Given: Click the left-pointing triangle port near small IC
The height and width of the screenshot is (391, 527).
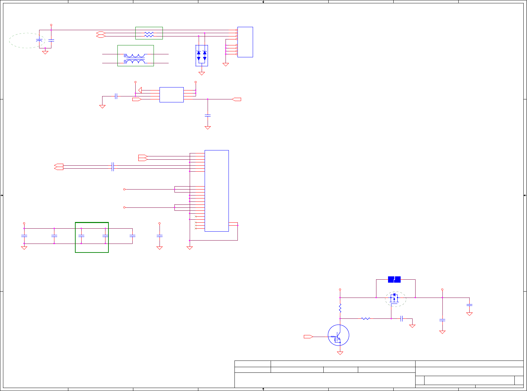Looking at the screenshot, I should [140, 90].
